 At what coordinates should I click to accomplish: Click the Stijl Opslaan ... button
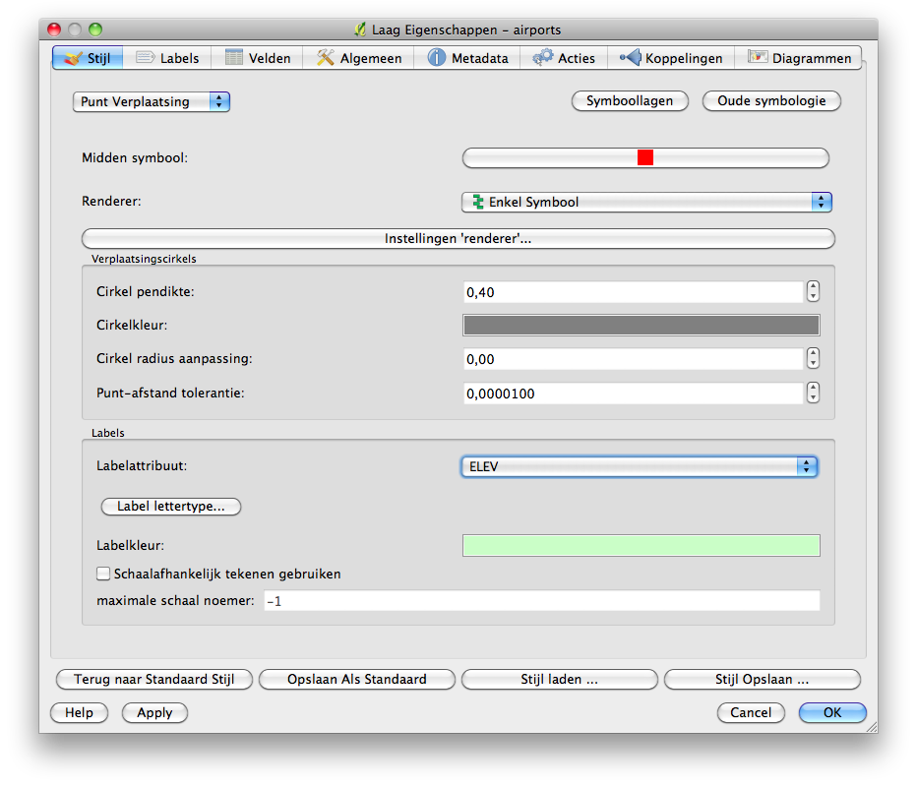762,680
